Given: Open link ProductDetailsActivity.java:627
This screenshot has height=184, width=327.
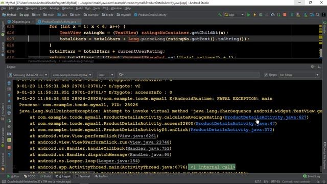Looking at the screenshot, I should click(266, 117).
